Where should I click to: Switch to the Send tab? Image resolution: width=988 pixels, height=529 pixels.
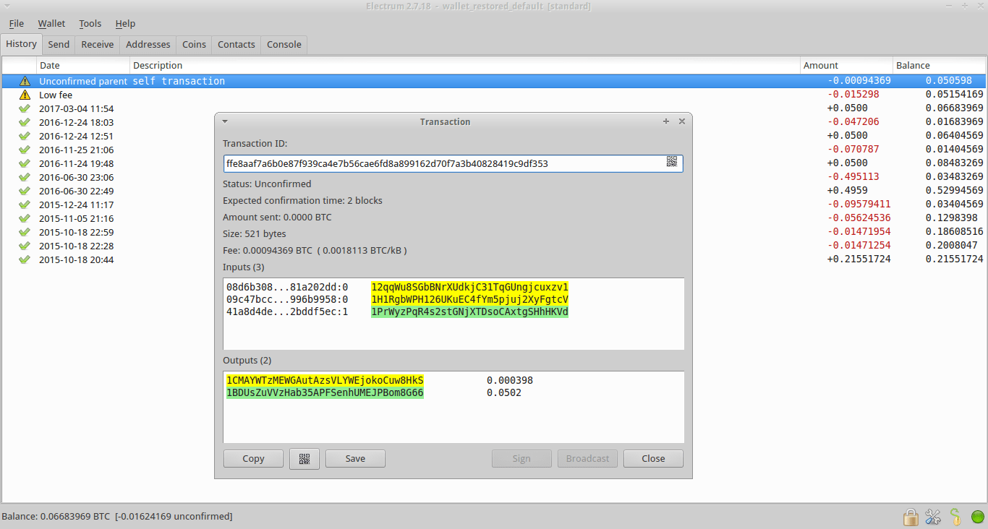coord(59,44)
